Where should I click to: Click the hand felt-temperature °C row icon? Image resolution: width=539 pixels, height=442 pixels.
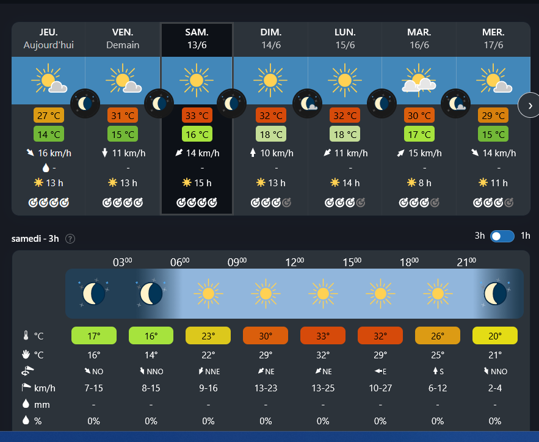coord(26,354)
